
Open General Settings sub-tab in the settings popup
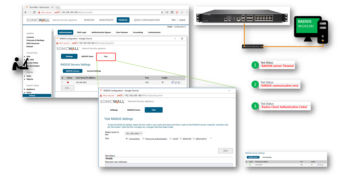click(94, 71)
